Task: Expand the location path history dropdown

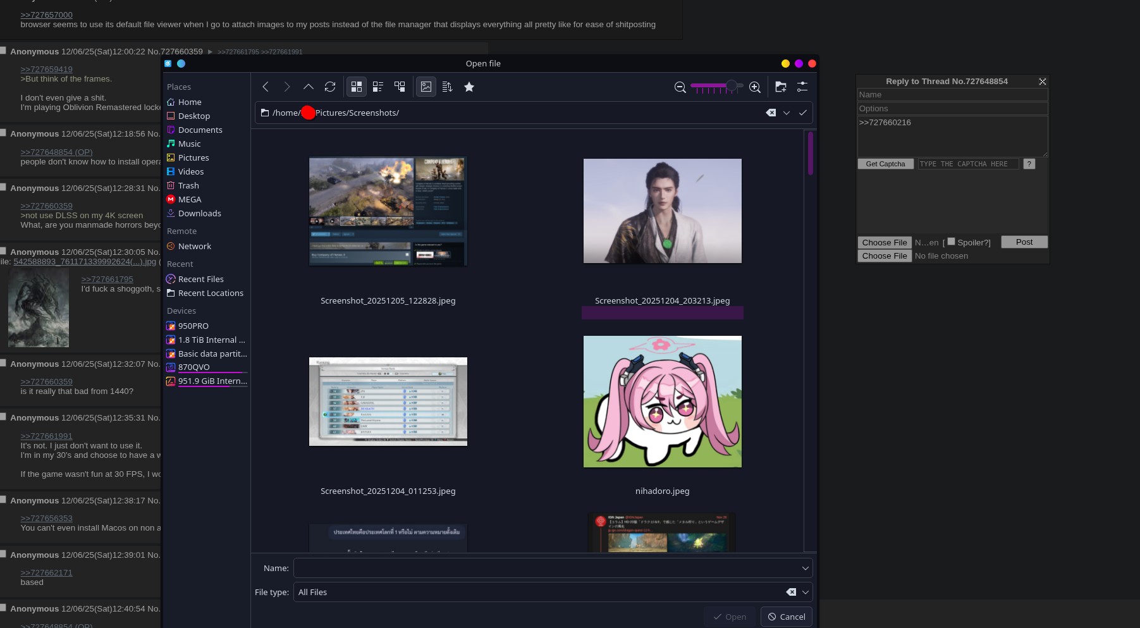Action: pyautogui.click(x=787, y=113)
